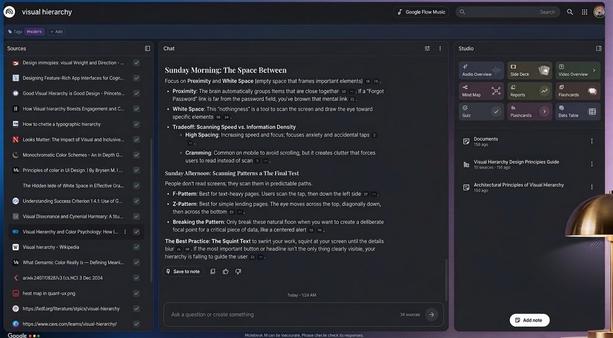Give thumbs down to the response

tap(238, 272)
